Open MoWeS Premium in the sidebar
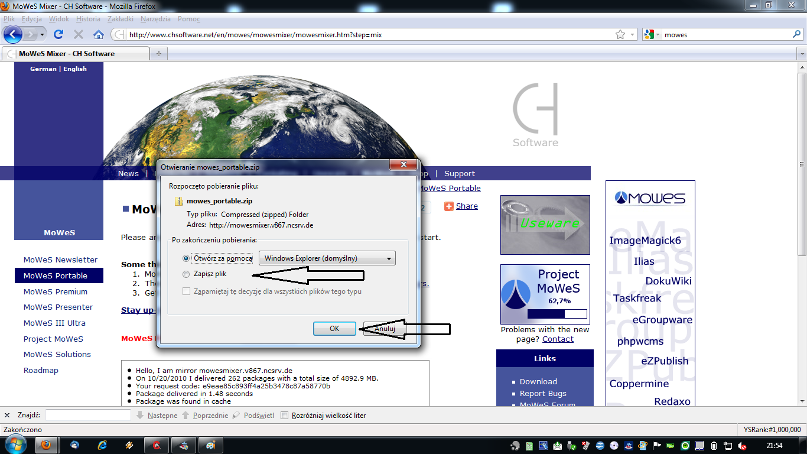807x454 pixels. 56,291
